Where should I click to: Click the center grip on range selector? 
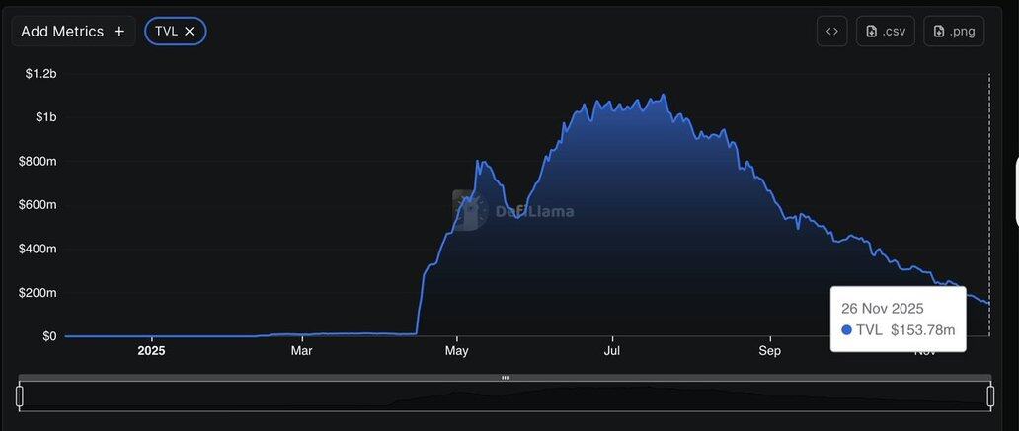505,378
